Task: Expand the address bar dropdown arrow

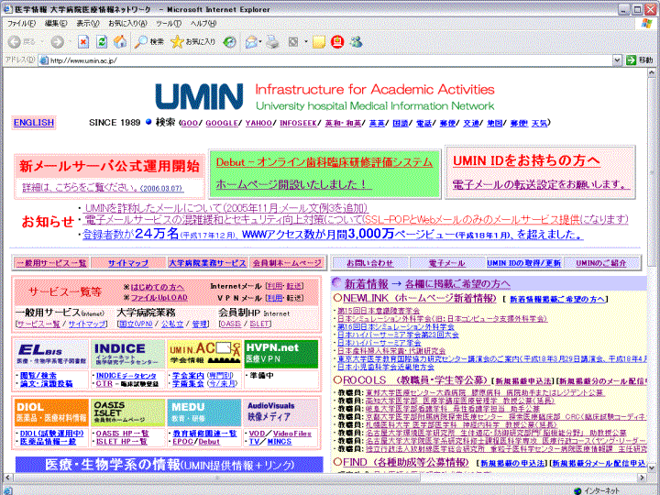Action: tap(615, 60)
